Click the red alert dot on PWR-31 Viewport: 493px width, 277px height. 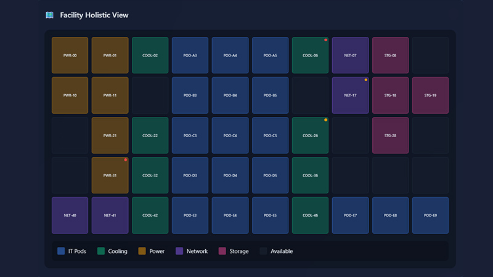pyautogui.click(x=126, y=160)
